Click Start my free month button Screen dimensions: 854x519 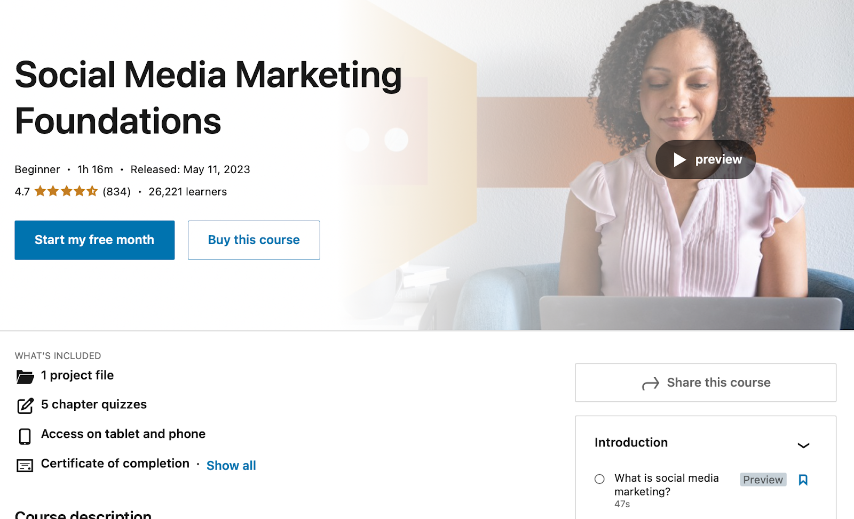click(94, 240)
